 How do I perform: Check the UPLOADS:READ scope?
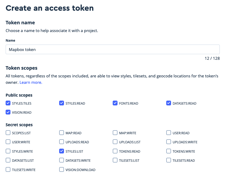coord(62,142)
